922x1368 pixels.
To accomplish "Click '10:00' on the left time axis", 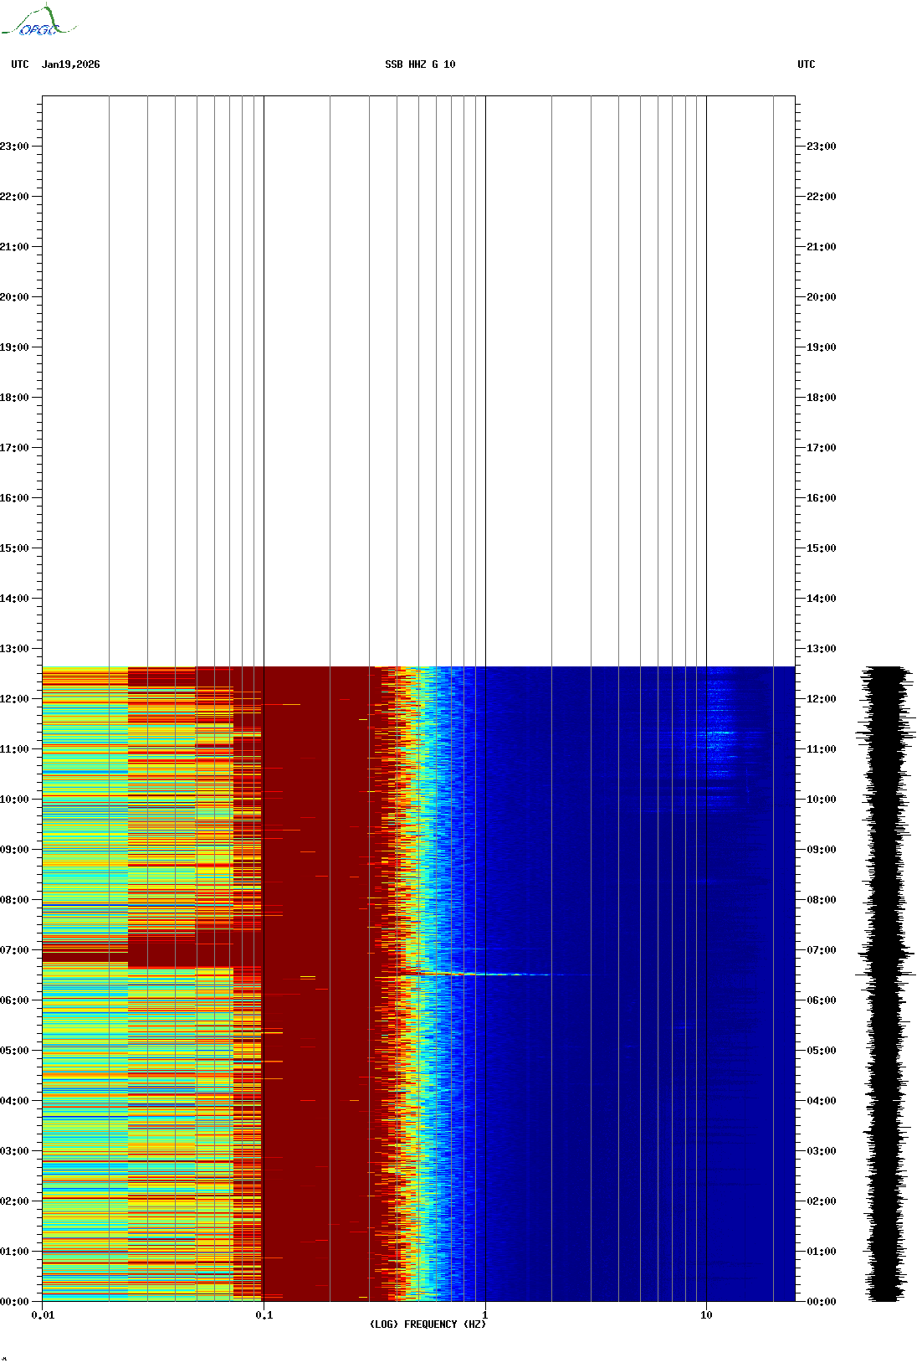I will (x=14, y=800).
